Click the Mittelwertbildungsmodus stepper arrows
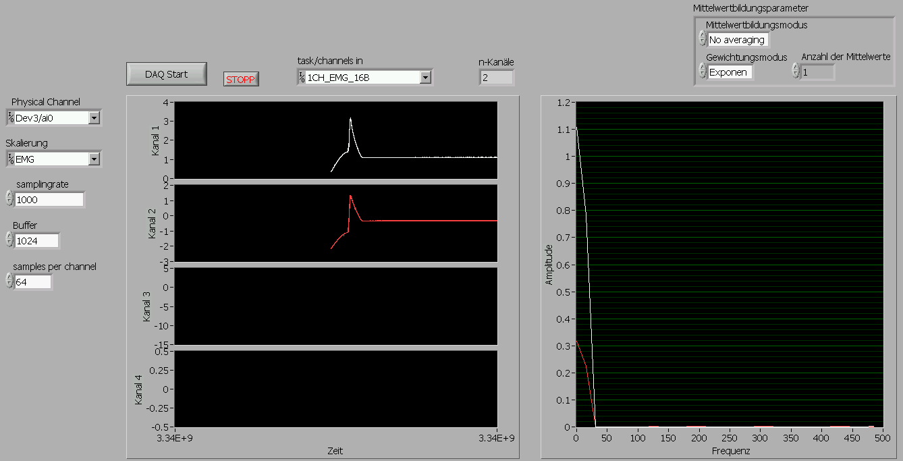Image resolution: width=903 pixels, height=461 pixels. (703, 39)
